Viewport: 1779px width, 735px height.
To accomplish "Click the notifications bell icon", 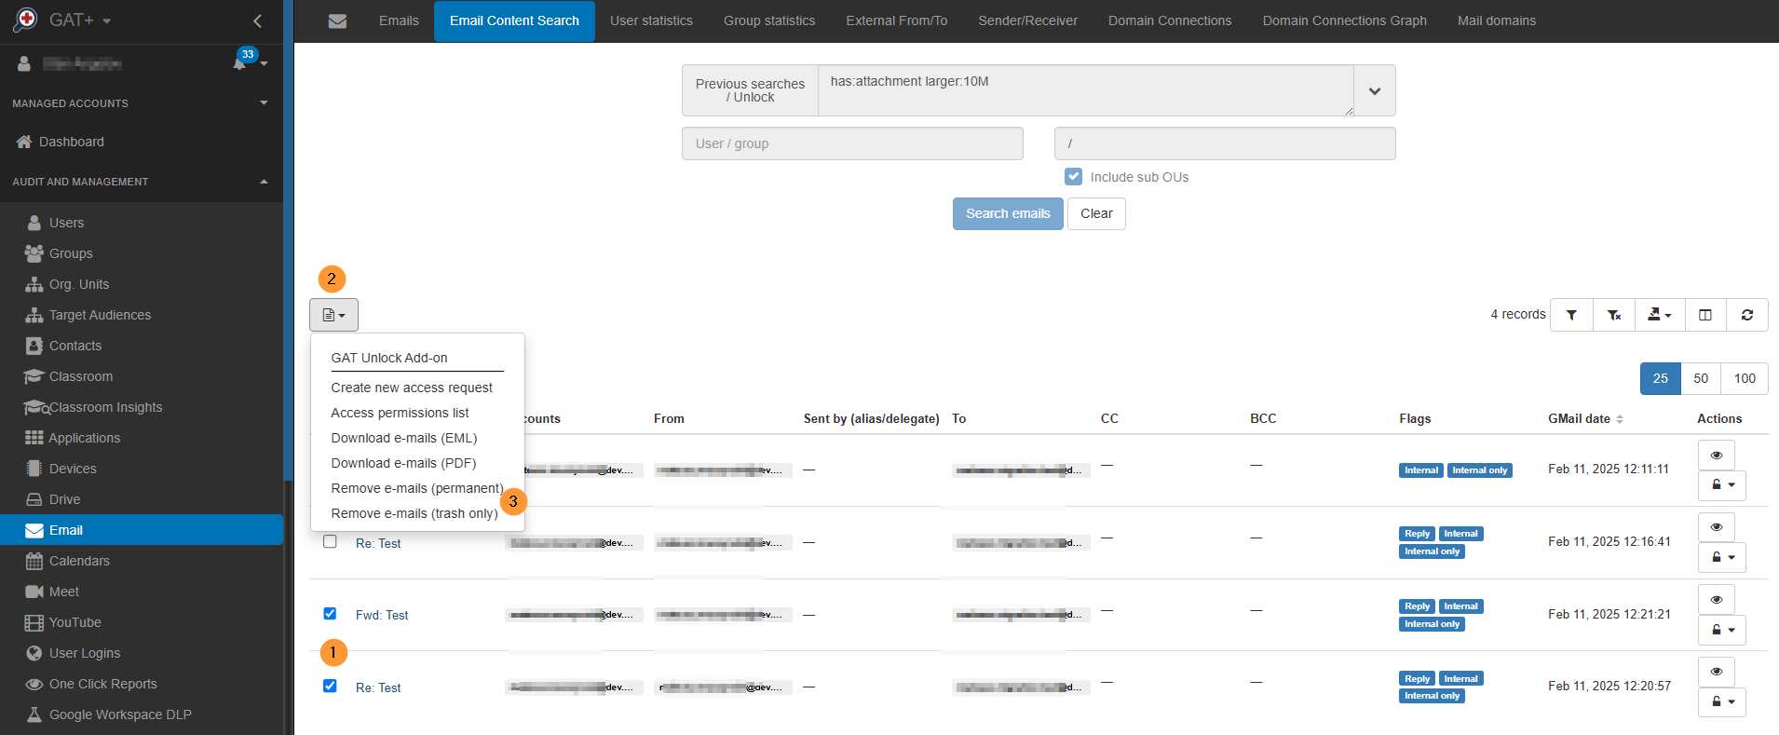I will click(x=240, y=63).
